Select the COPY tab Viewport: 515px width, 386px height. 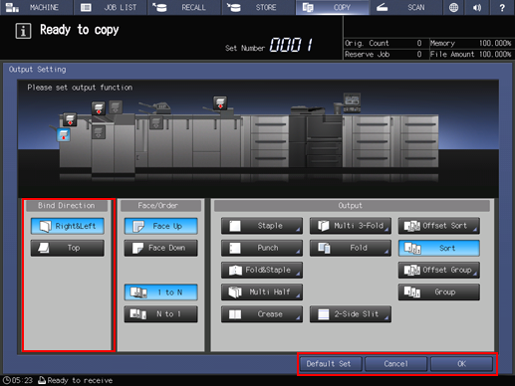coord(333,7)
